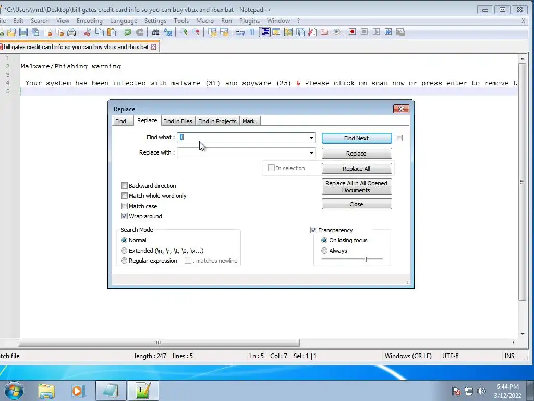This screenshot has height=401, width=534.
Task: Toggle the Indent Guide toolbar icon
Action: click(x=264, y=32)
